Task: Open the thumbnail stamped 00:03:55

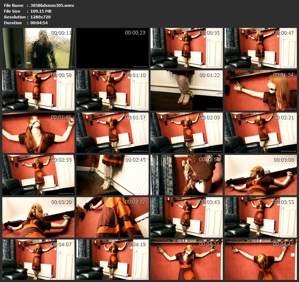Action: (261, 217)
